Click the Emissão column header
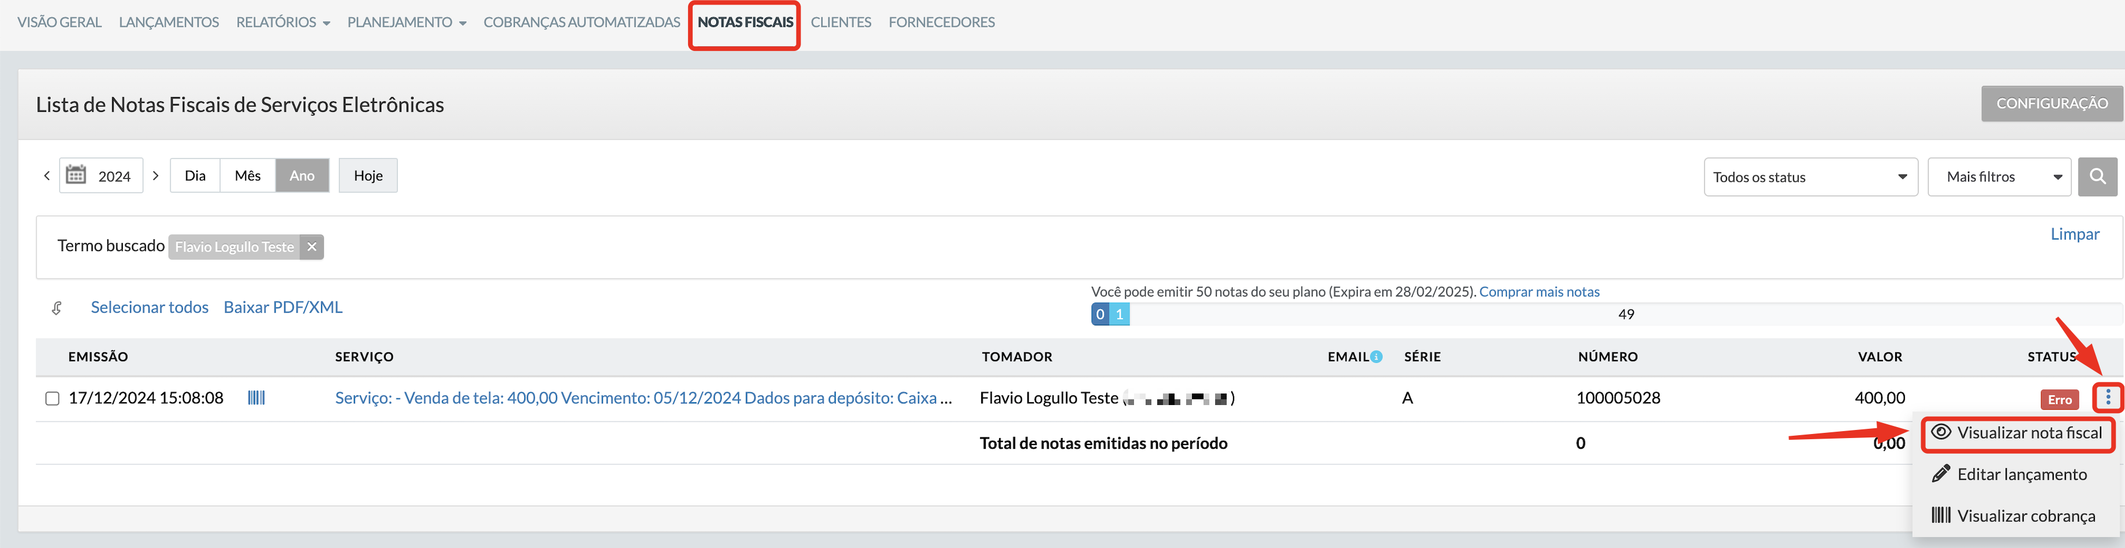 (98, 357)
